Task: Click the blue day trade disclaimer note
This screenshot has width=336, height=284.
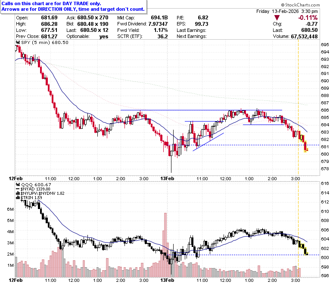Action: 73,6
